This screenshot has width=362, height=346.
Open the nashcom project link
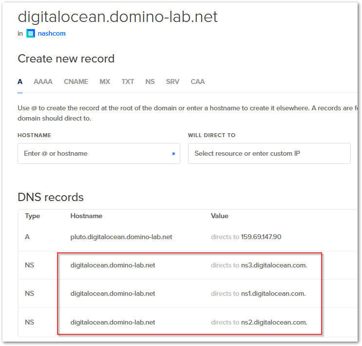[52, 34]
